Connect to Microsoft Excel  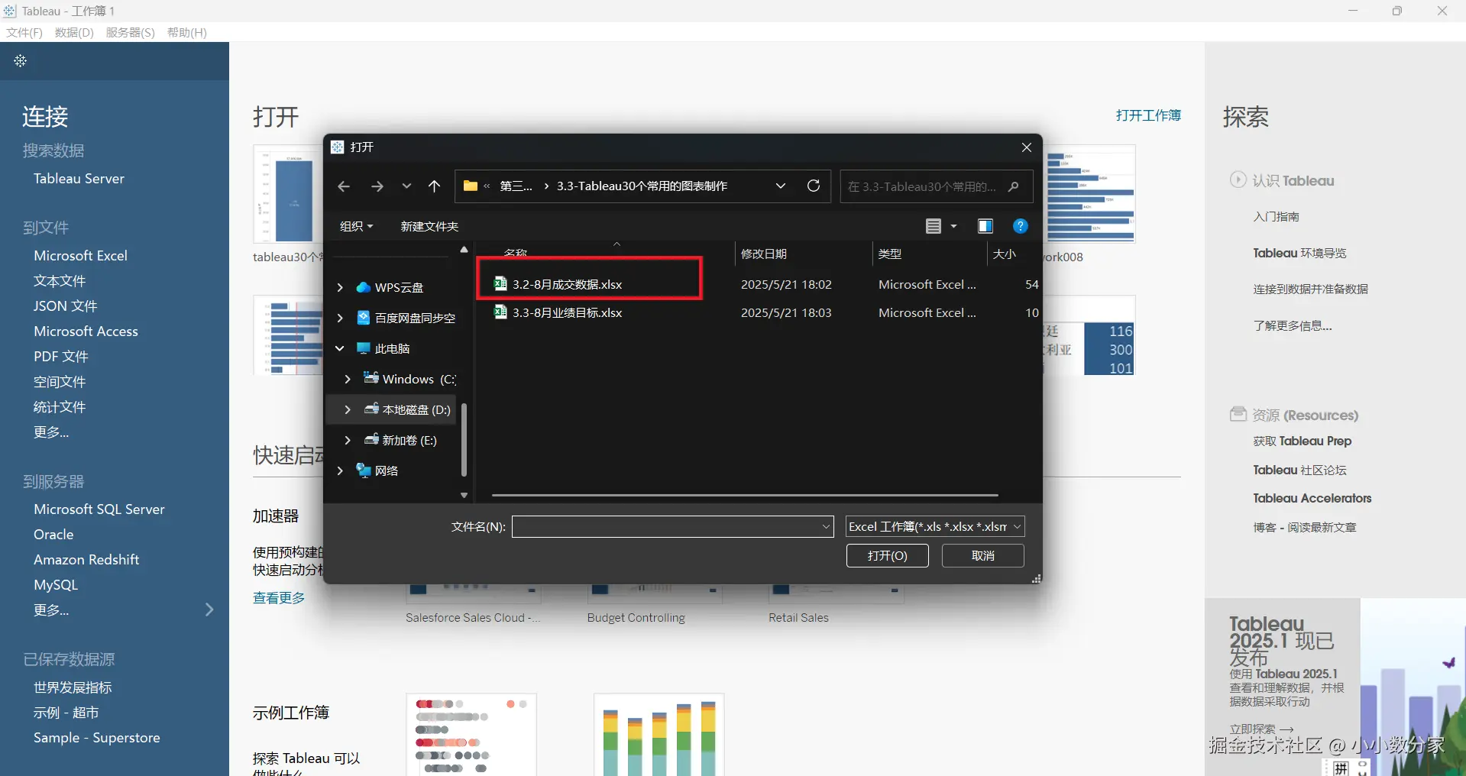point(80,255)
